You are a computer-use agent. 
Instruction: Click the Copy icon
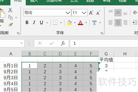[x=10, y=17]
